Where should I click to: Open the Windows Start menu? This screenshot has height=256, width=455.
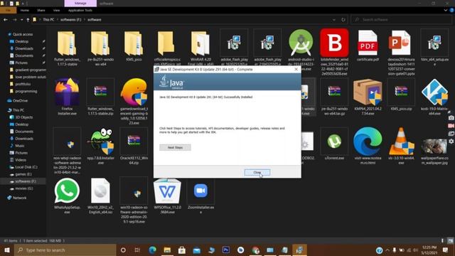tap(7, 250)
